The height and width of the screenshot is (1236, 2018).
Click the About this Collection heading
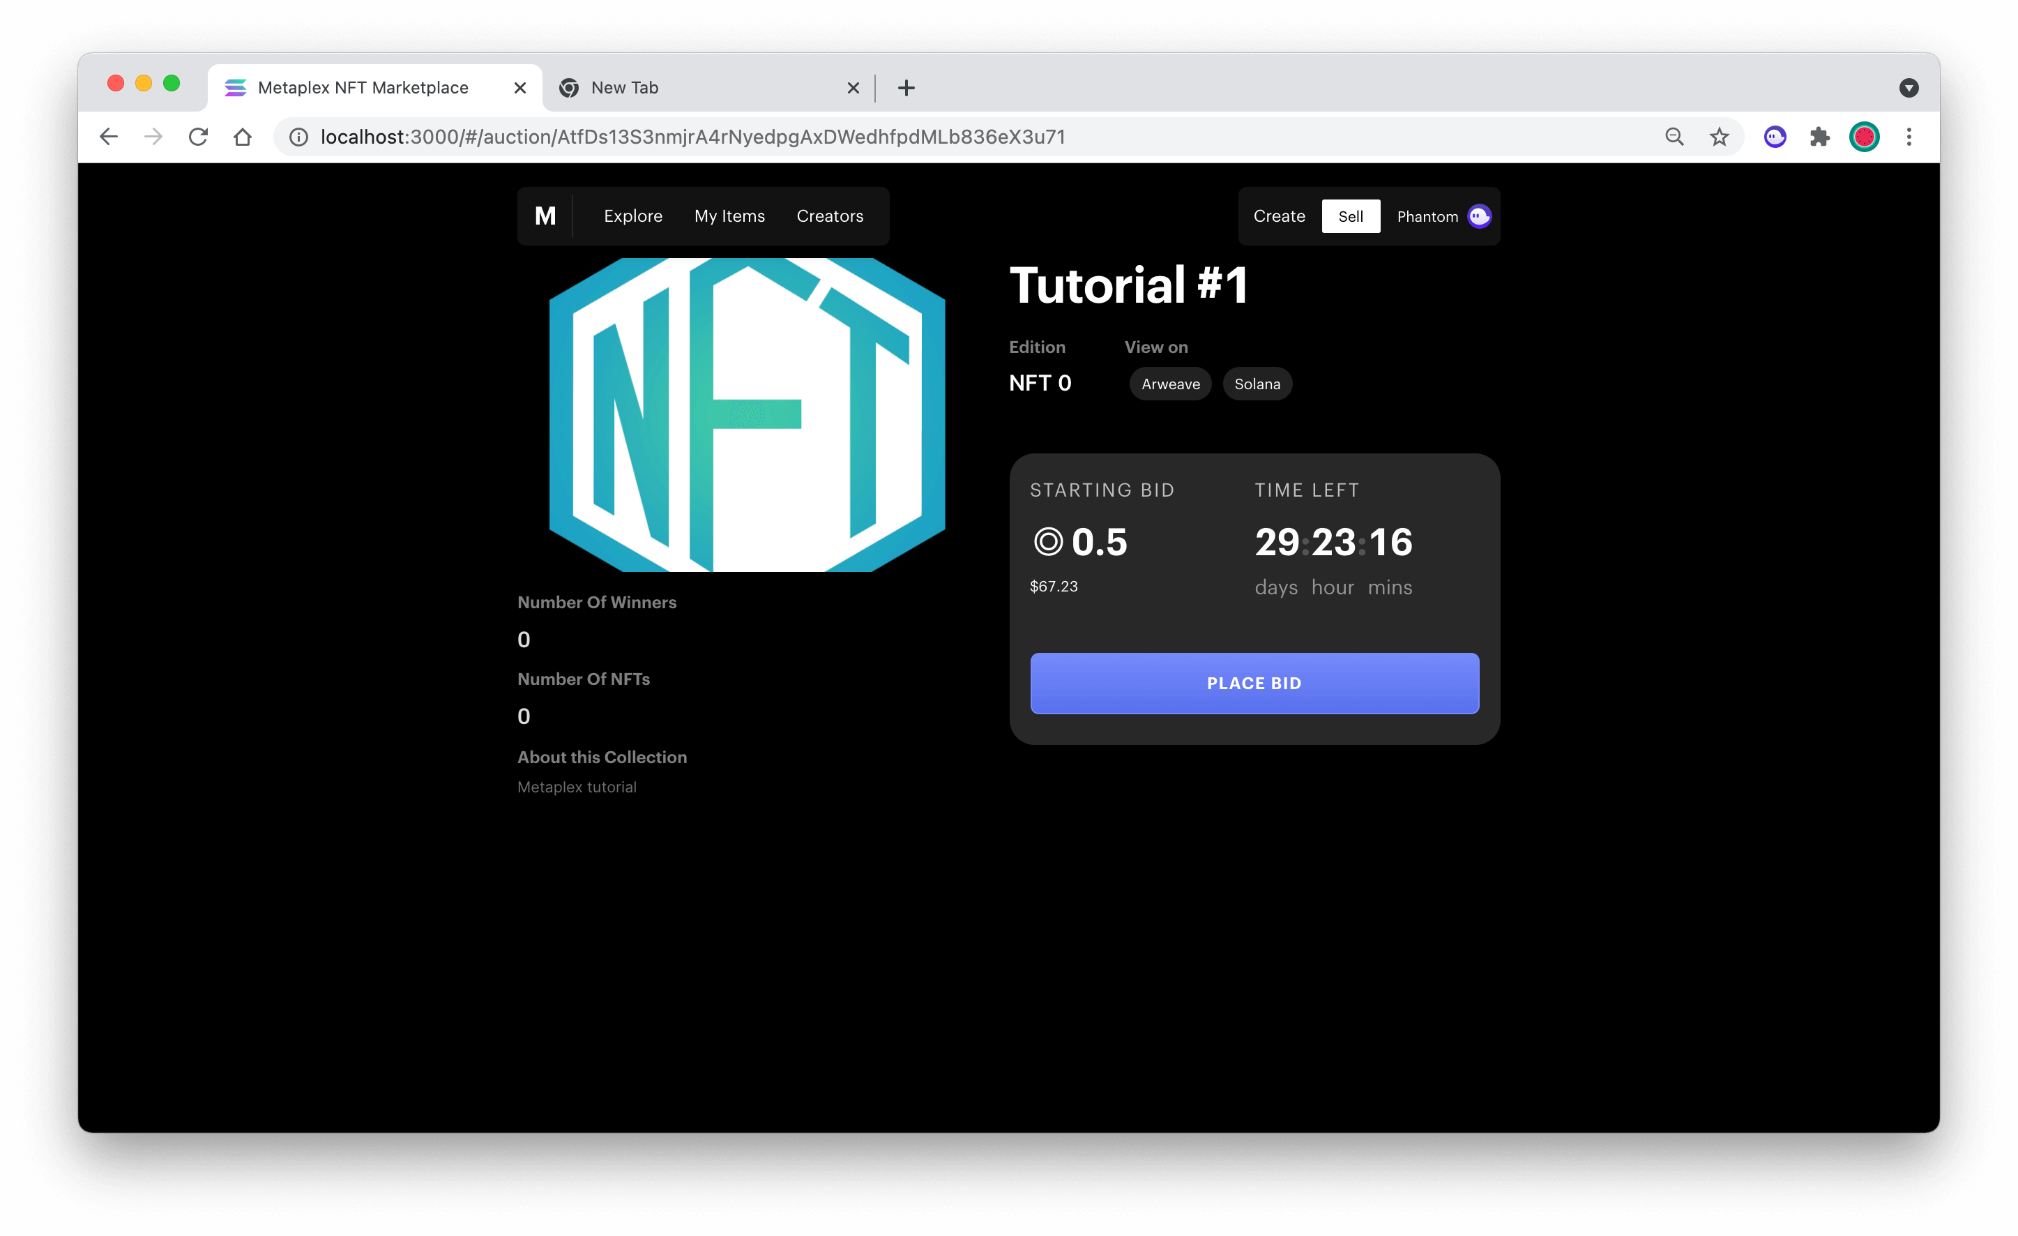pyautogui.click(x=601, y=757)
